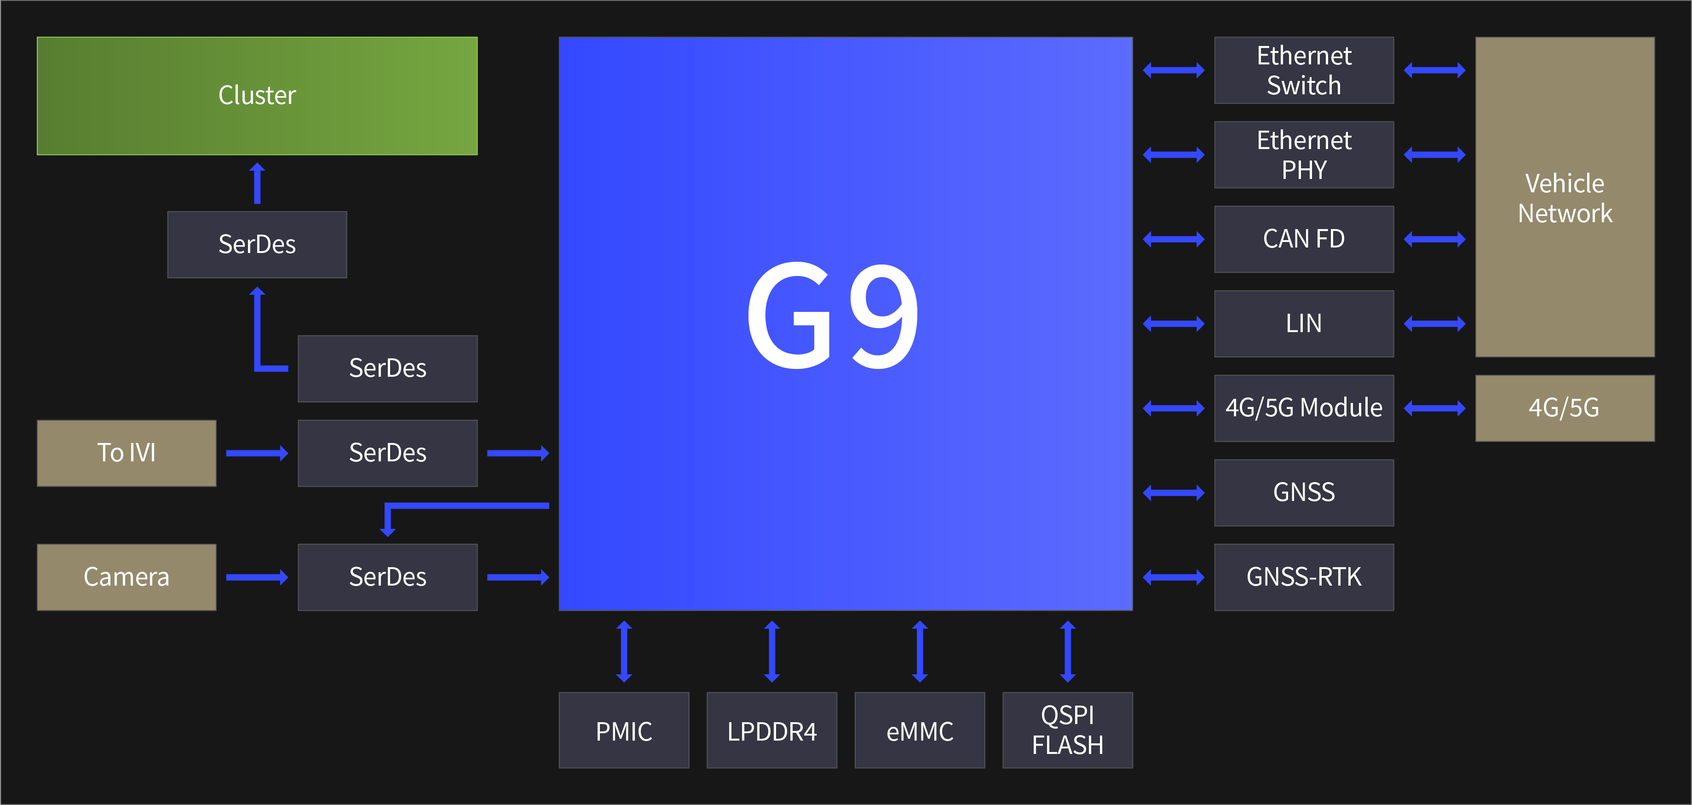
Task: Click the green Cluster block
Action: [x=257, y=96]
